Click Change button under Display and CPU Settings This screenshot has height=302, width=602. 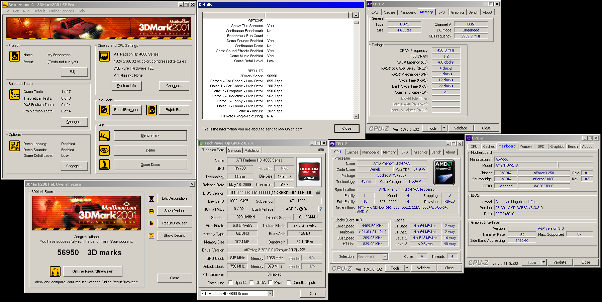click(174, 86)
